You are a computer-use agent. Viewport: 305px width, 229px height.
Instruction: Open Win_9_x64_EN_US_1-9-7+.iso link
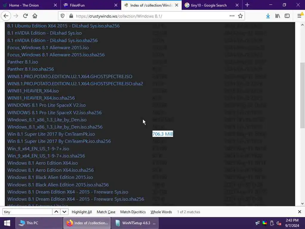tap(38, 149)
